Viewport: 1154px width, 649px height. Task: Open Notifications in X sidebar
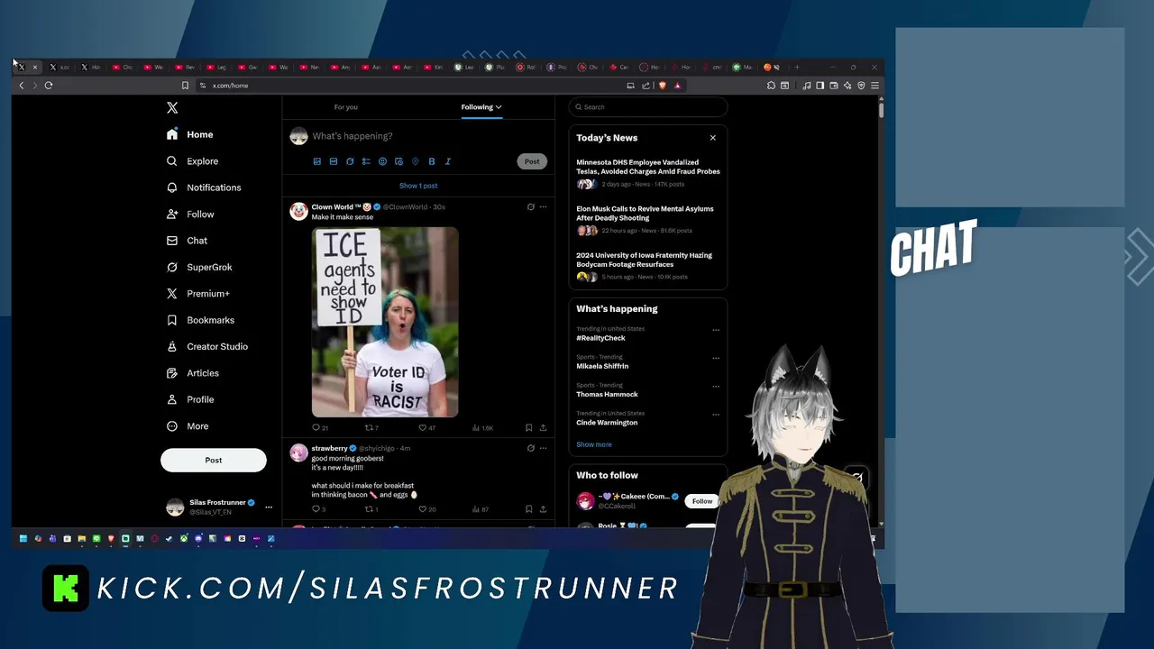click(x=204, y=187)
